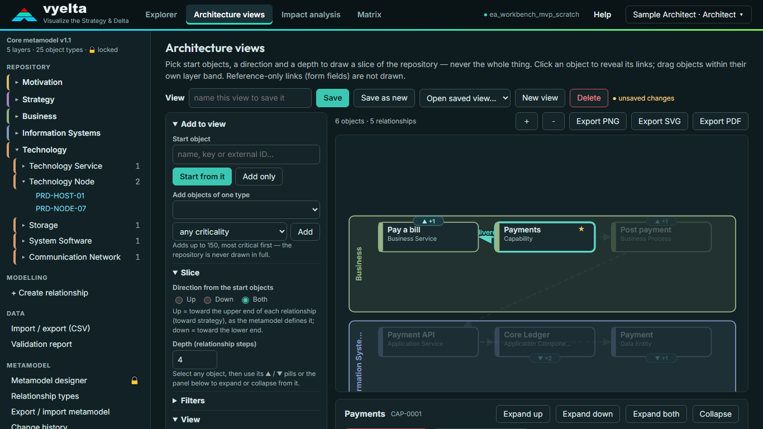Expand the Motivation layer
The image size is (763, 429).
tap(17, 82)
